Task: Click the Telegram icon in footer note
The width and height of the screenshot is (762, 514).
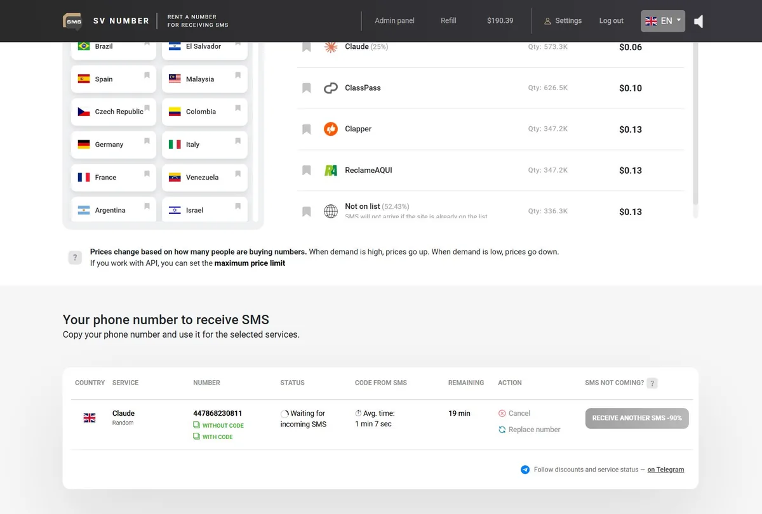Action: (x=525, y=470)
